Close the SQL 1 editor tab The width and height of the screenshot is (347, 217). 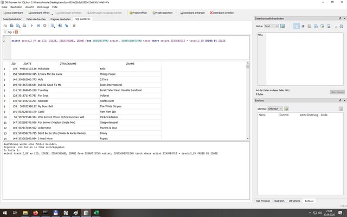pyautogui.click(x=16, y=33)
